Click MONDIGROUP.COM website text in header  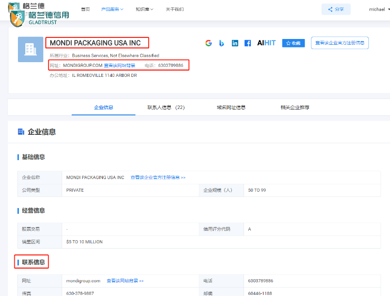[83, 65]
